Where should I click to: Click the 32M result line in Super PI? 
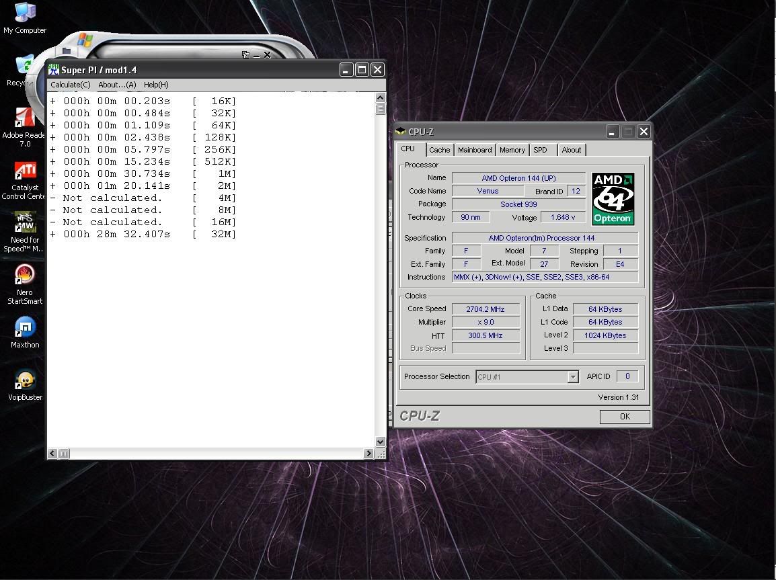[143, 234]
